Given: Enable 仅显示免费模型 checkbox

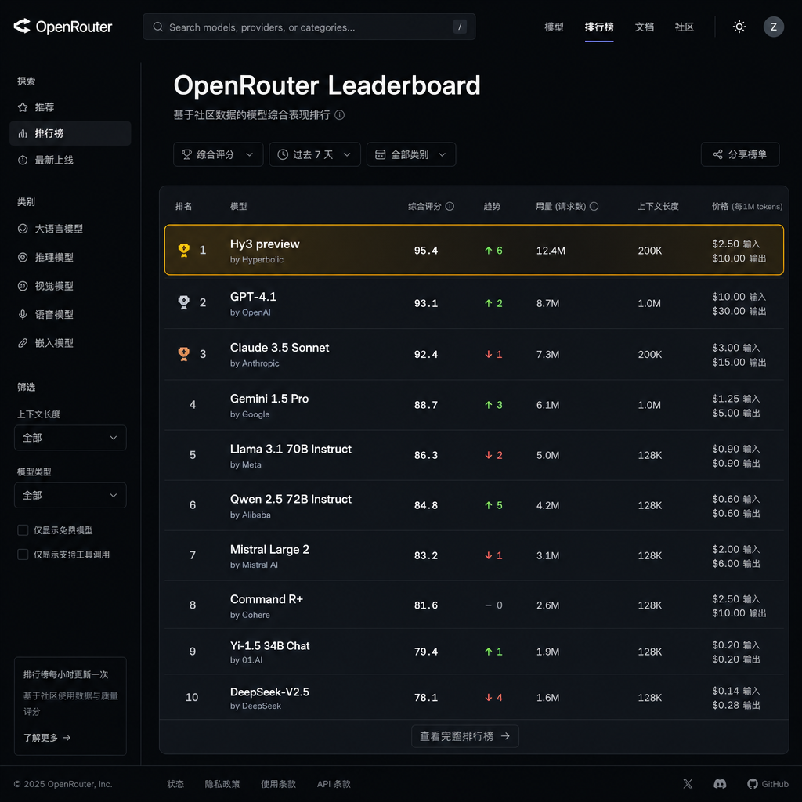Looking at the screenshot, I should point(23,530).
